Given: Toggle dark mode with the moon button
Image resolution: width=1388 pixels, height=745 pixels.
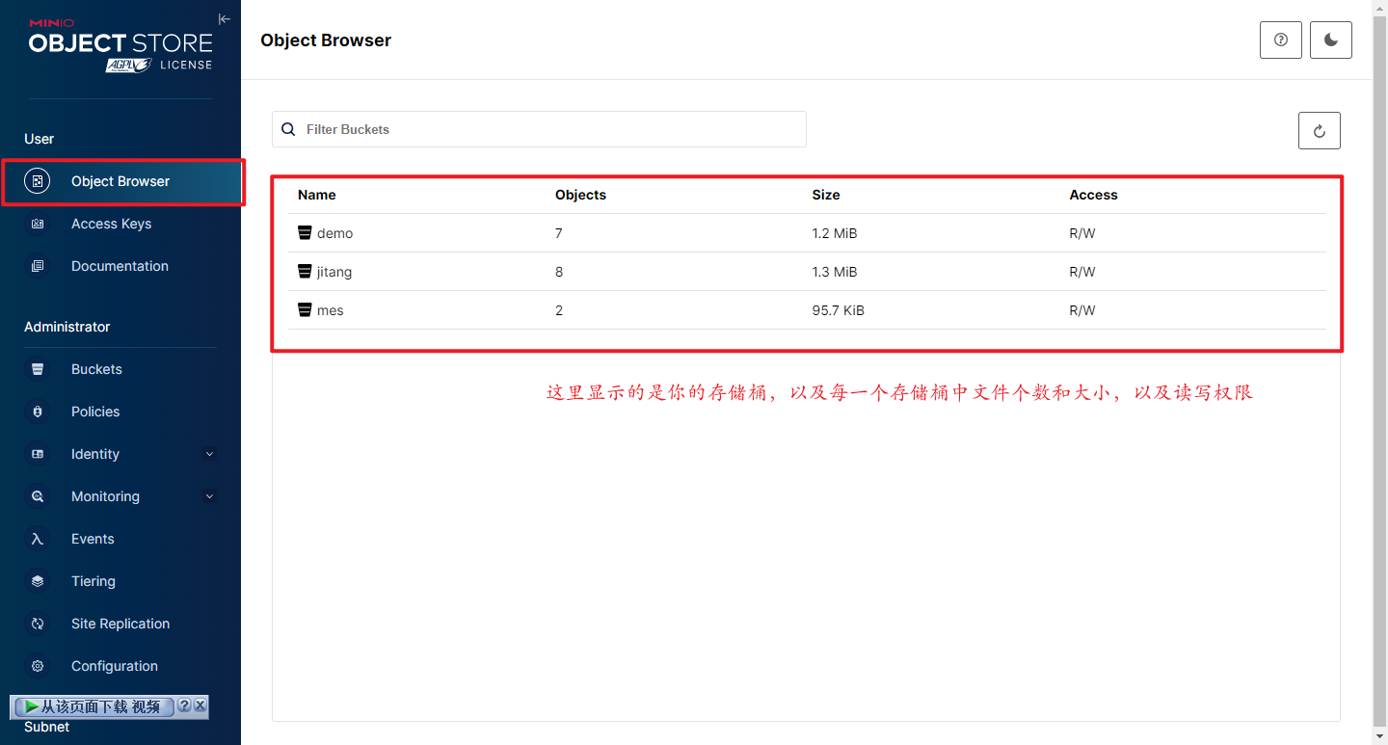Looking at the screenshot, I should (x=1331, y=40).
